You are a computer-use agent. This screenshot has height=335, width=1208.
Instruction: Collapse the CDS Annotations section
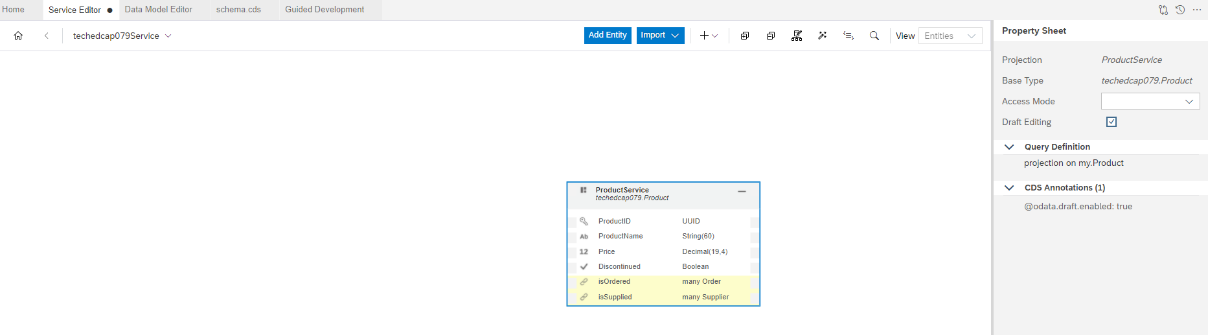[x=1009, y=188]
